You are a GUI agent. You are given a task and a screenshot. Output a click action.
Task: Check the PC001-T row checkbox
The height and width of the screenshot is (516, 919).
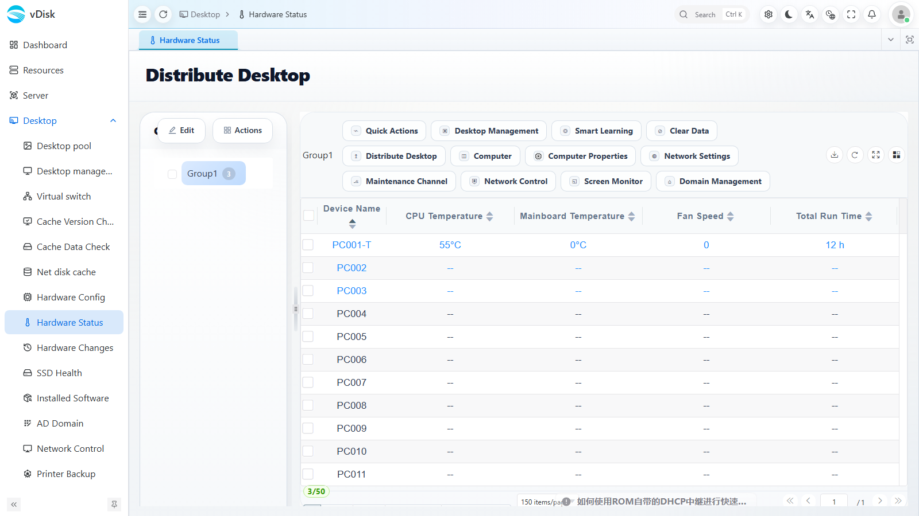(x=308, y=245)
